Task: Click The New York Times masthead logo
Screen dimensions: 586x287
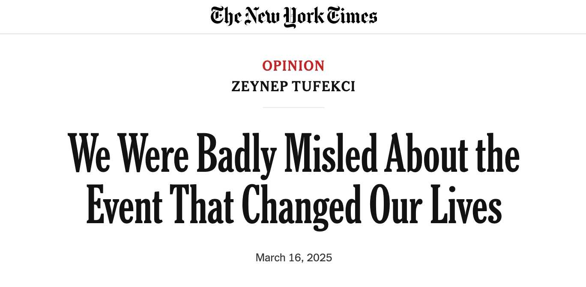Action: pos(293,17)
